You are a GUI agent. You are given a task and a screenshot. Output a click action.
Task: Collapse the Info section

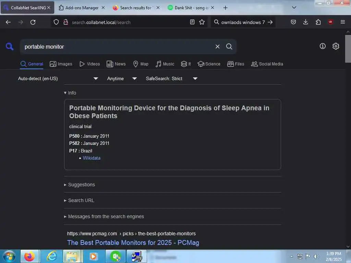(70, 93)
